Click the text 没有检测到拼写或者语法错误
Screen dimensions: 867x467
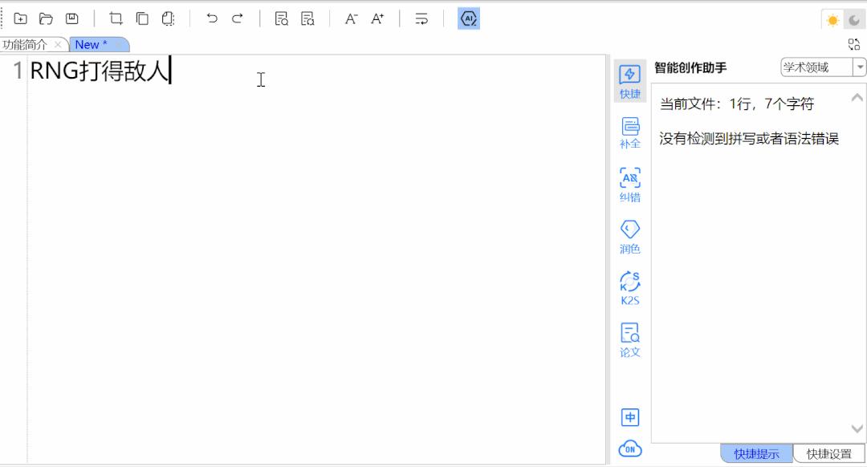749,139
